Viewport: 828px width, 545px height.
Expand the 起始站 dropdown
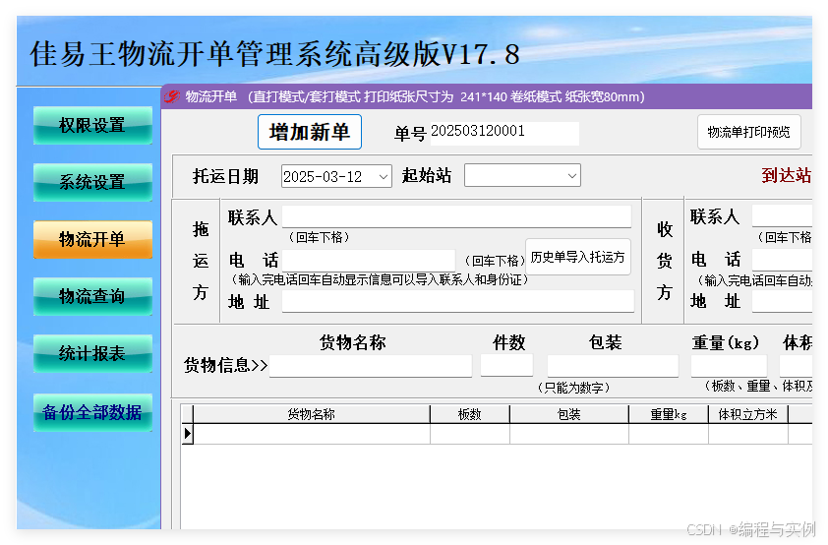(572, 176)
